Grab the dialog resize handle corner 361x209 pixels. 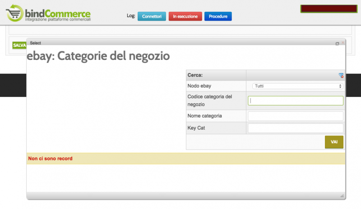click(342, 196)
